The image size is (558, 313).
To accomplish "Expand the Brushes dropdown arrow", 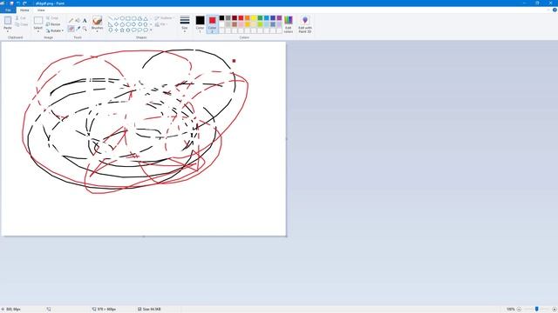I will point(97,31).
